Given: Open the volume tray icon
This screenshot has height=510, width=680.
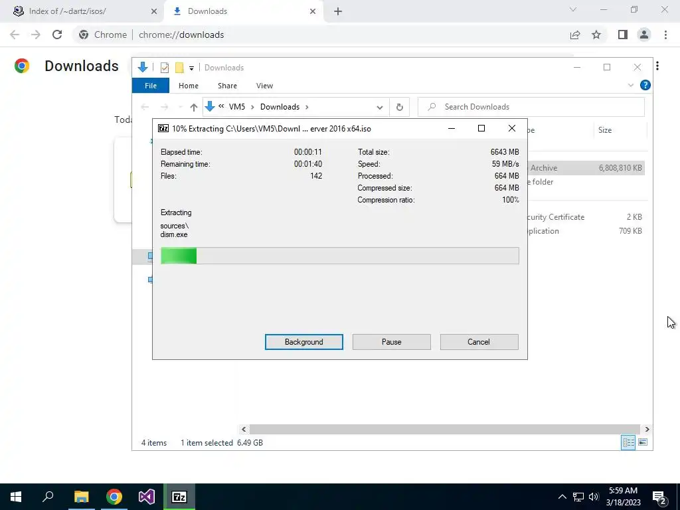Looking at the screenshot, I should click(x=594, y=497).
